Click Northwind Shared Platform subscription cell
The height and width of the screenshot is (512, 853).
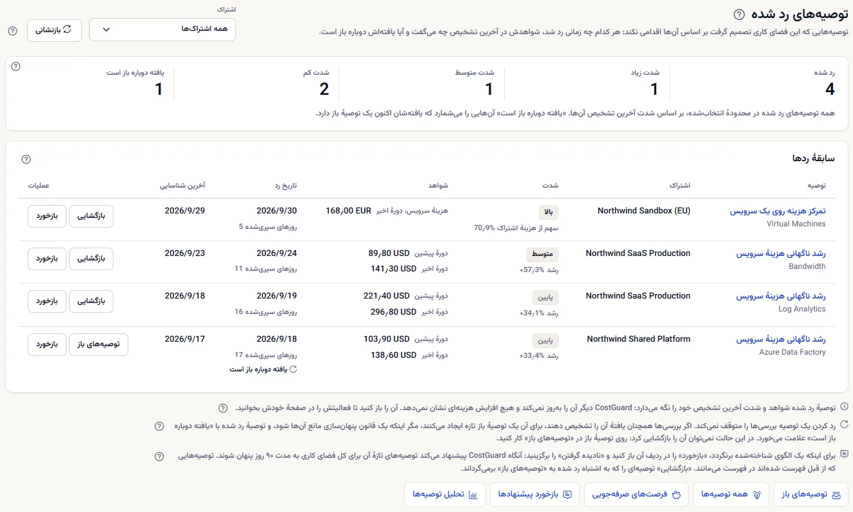[639, 339]
